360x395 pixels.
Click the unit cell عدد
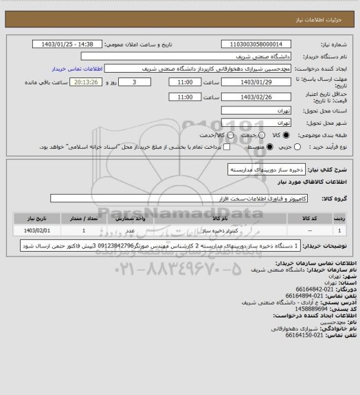[131, 230]
